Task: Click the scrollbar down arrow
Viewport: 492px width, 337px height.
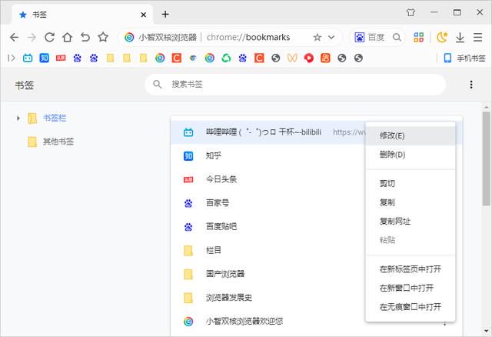Action: (x=487, y=331)
